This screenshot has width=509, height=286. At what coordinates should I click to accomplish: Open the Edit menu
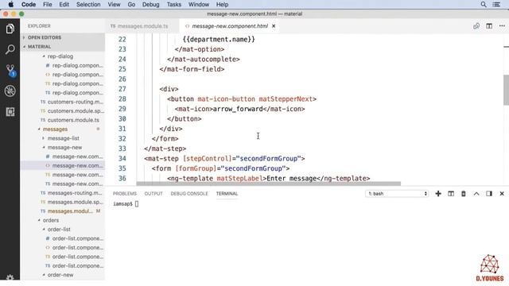tap(64, 4)
